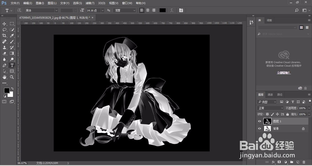Image resolution: width=312 pixels, height=166 pixels.
Task: Select the Crop tool
Action: [4, 36]
